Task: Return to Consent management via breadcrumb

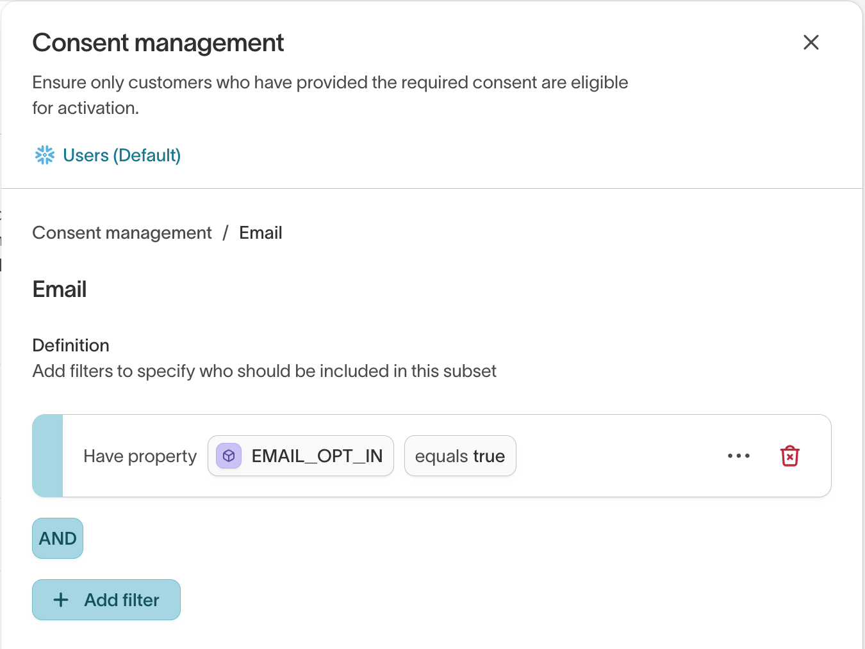Action: coord(122,232)
